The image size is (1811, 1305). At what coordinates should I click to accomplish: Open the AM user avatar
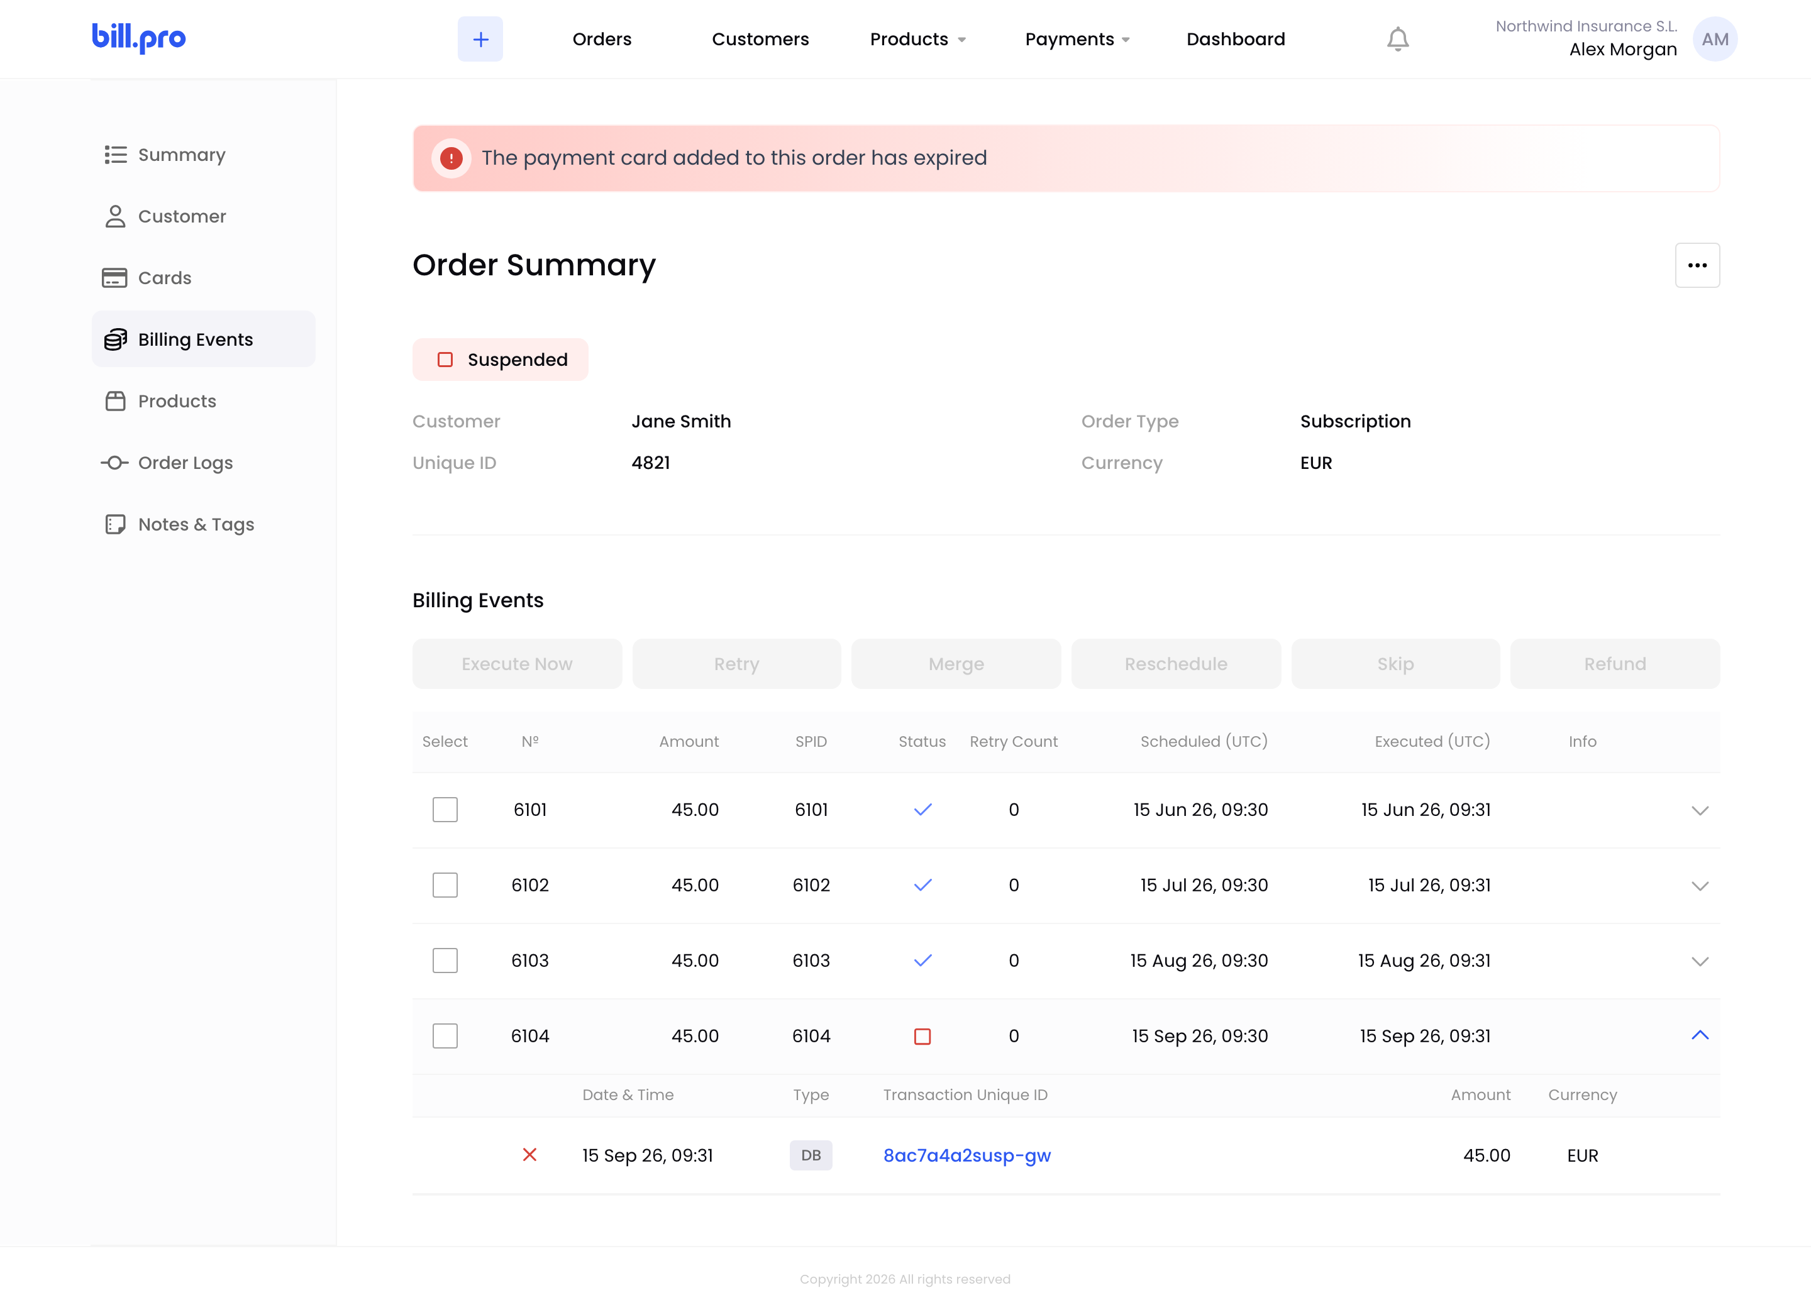click(x=1714, y=39)
